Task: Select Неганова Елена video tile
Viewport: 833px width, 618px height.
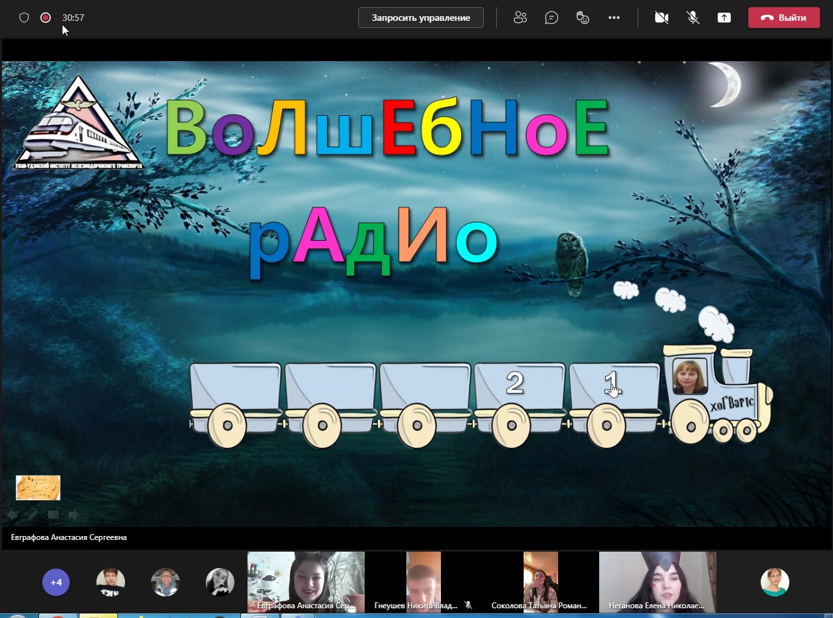Action: [657, 582]
